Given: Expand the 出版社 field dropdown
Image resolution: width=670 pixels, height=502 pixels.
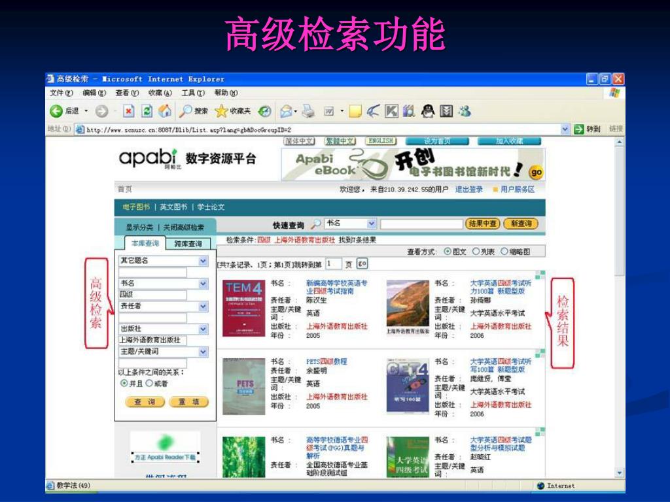Looking at the screenshot, I should click(203, 329).
